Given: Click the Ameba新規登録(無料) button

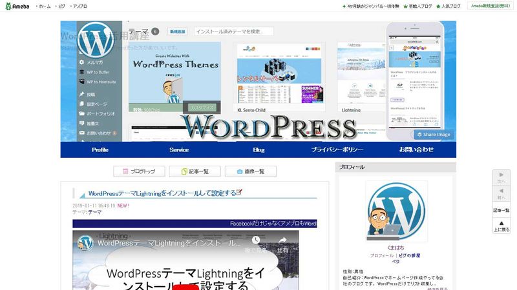Looking at the screenshot, I should coord(491,6).
